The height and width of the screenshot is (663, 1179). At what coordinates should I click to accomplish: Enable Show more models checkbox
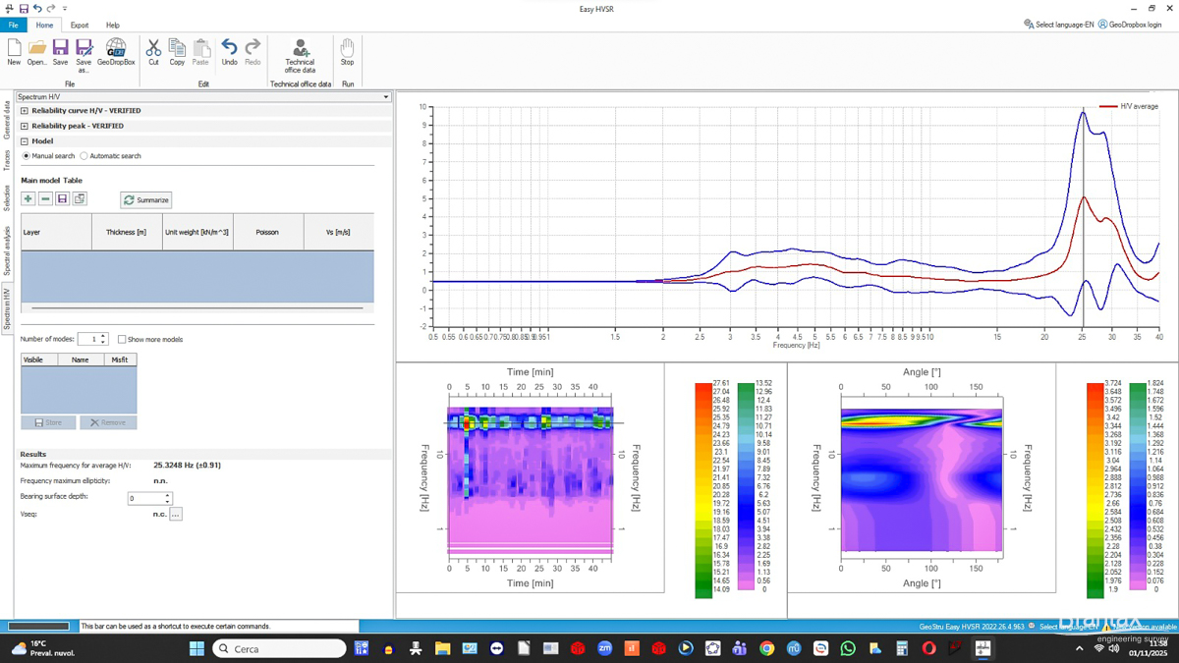(x=122, y=340)
